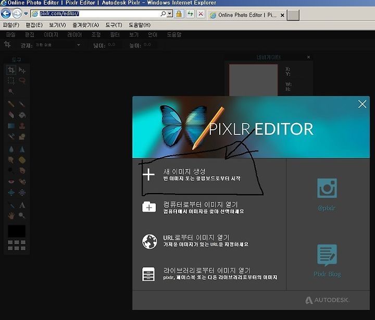Select the Spot Heal tool

pos(22,182)
